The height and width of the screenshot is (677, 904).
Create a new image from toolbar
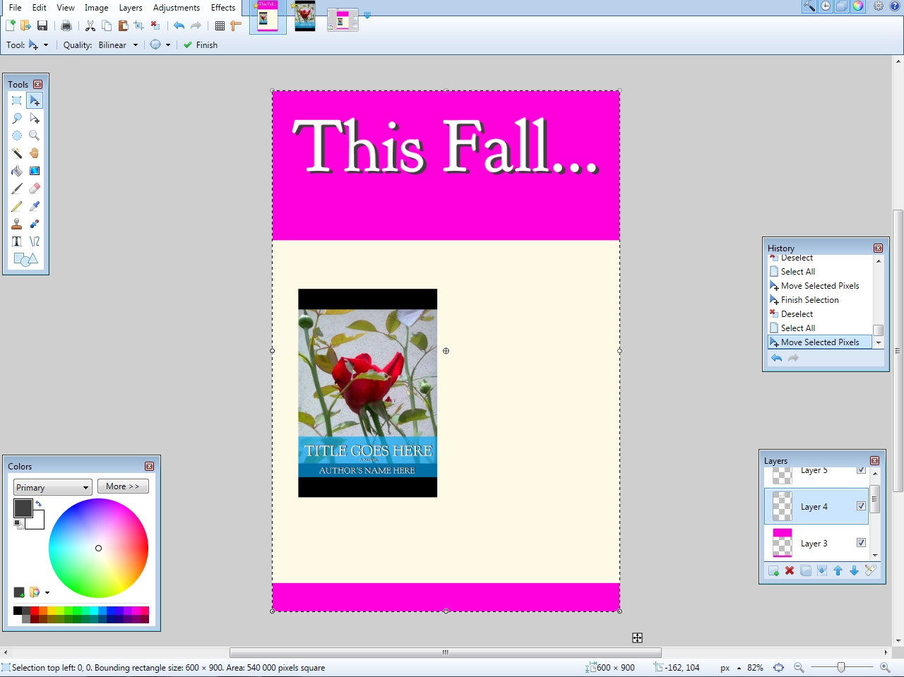[10, 25]
